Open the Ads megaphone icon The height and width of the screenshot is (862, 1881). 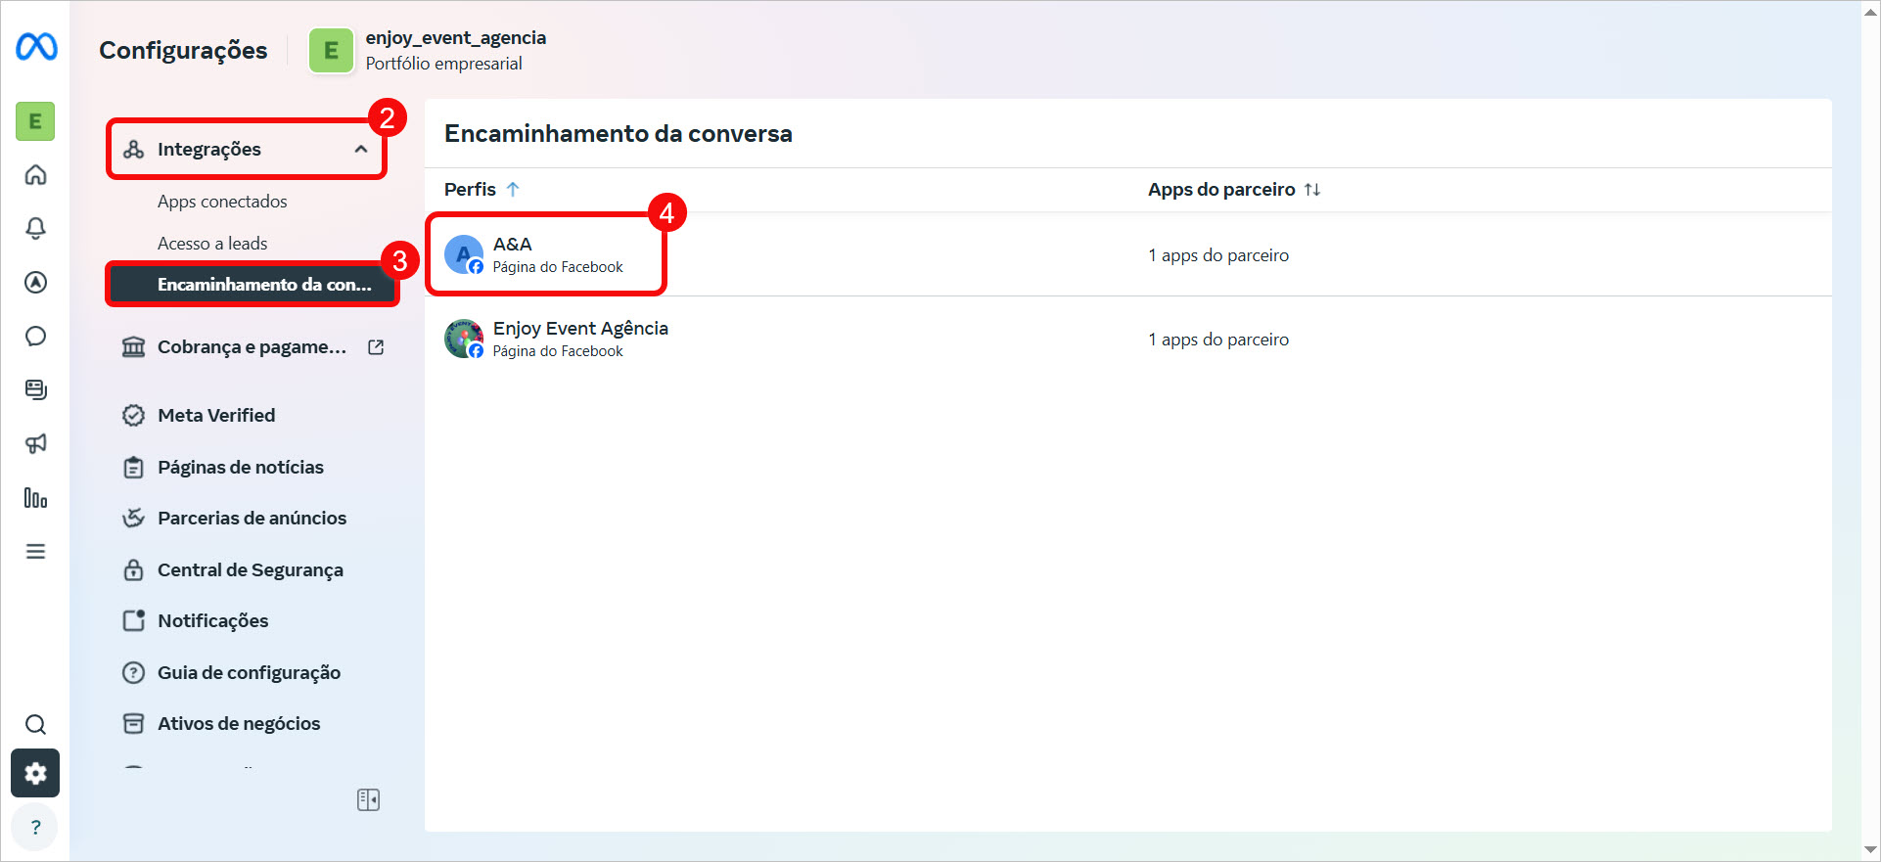[x=35, y=443]
